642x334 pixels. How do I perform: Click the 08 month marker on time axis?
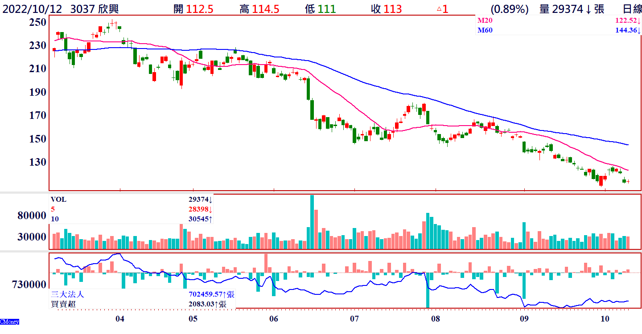click(435, 319)
